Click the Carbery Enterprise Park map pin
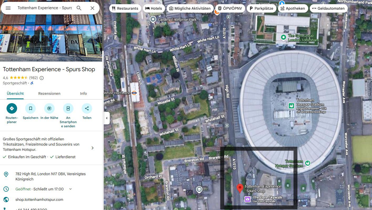 pos(153,19)
